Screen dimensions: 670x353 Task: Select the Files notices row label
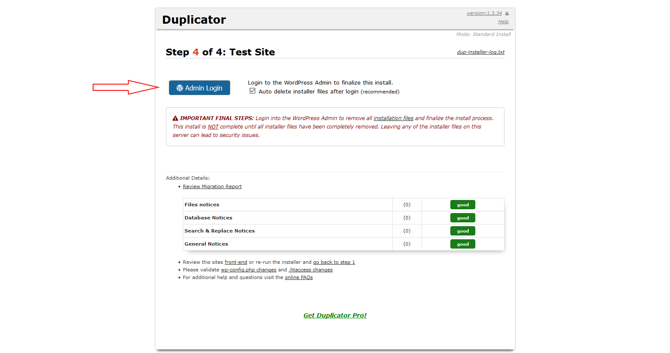point(202,205)
